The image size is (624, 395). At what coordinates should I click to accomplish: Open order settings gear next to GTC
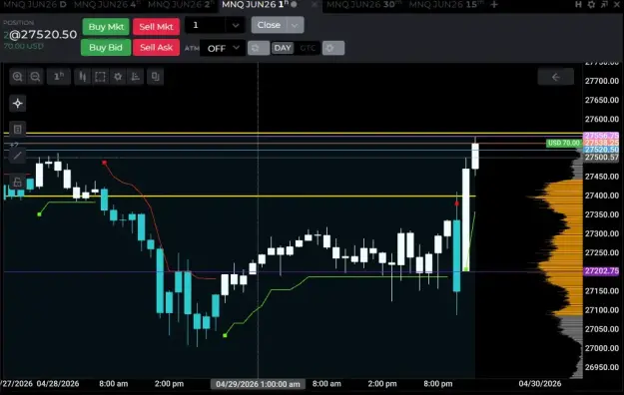click(333, 48)
